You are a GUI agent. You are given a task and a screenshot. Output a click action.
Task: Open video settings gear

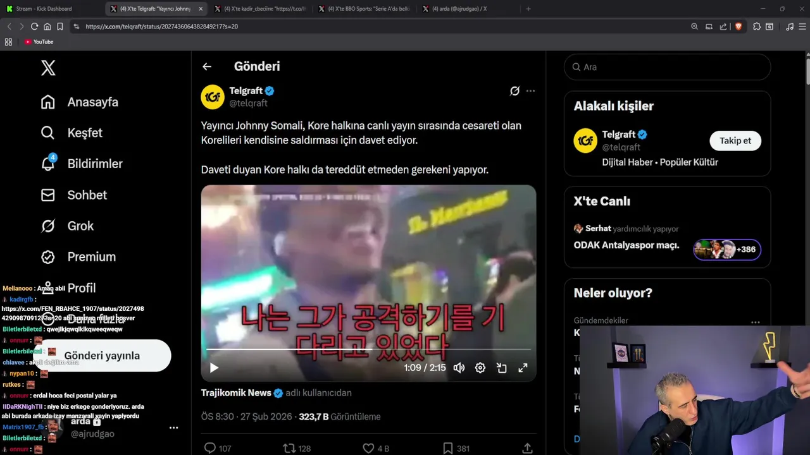pos(480,368)
